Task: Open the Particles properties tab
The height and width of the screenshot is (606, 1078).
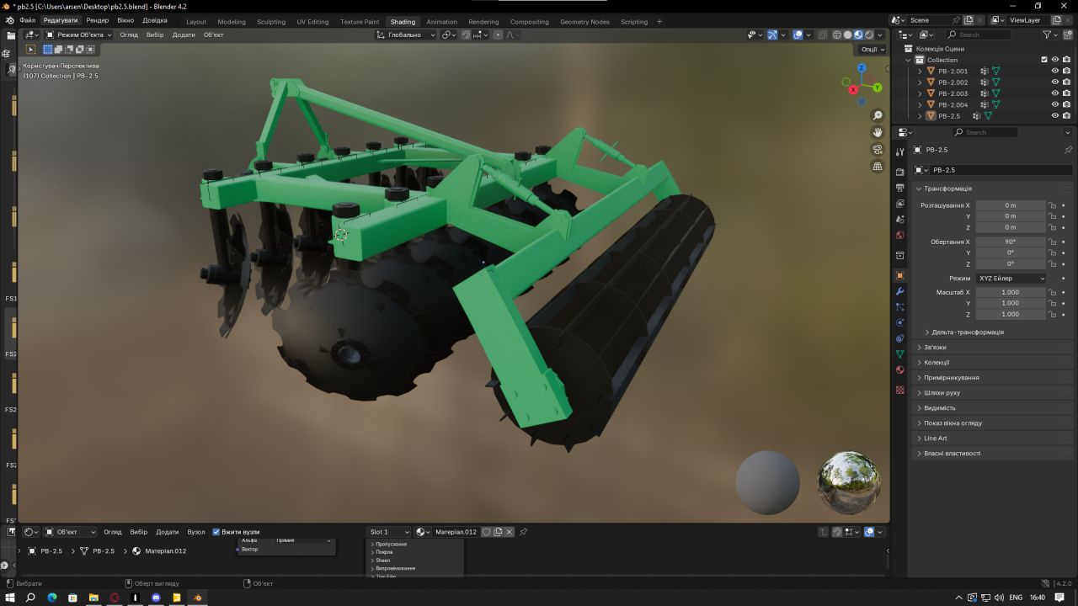Action: (x=899, y=307)
